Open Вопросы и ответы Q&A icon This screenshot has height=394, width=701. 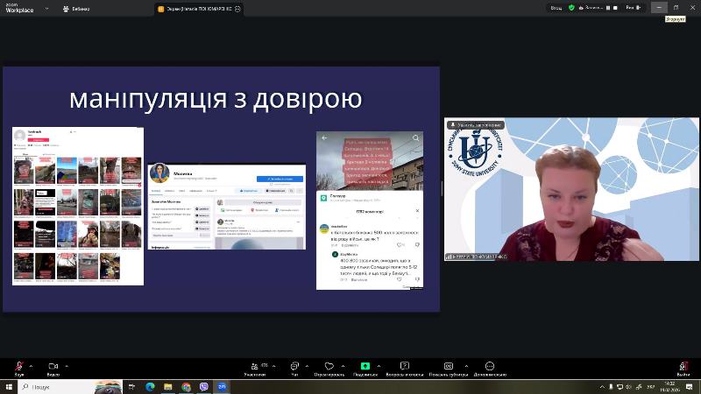pyautogui.click(x=405, y=366)
